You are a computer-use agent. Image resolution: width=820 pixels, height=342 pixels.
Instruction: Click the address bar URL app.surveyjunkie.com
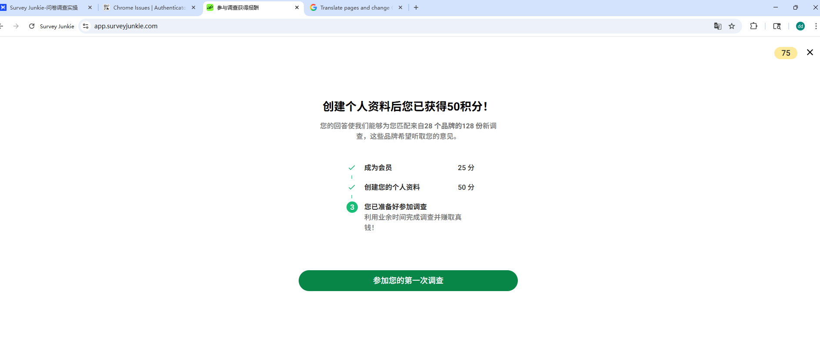126,26
